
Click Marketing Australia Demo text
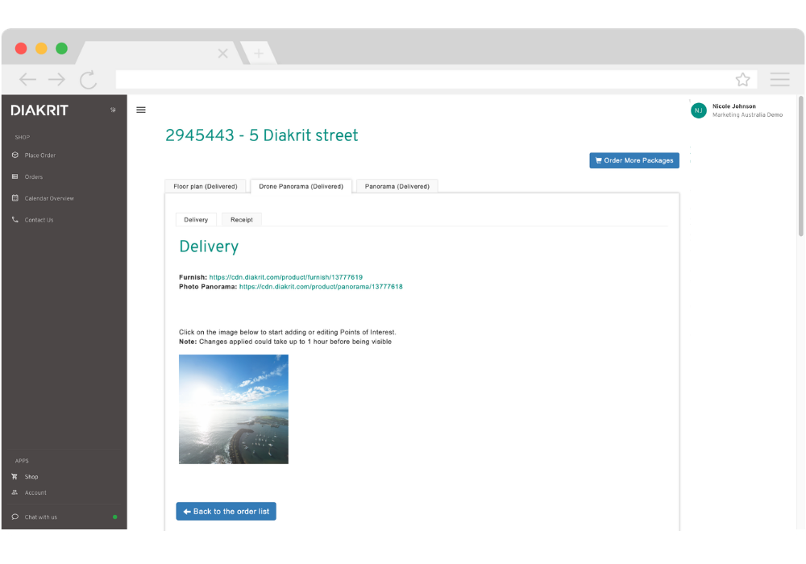[747, 115]
